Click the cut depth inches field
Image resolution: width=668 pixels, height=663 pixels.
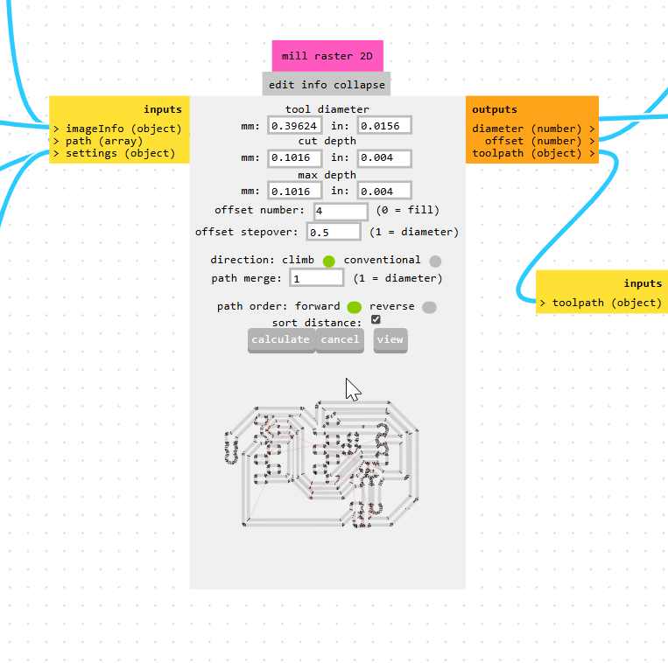[x=384, y=157]
